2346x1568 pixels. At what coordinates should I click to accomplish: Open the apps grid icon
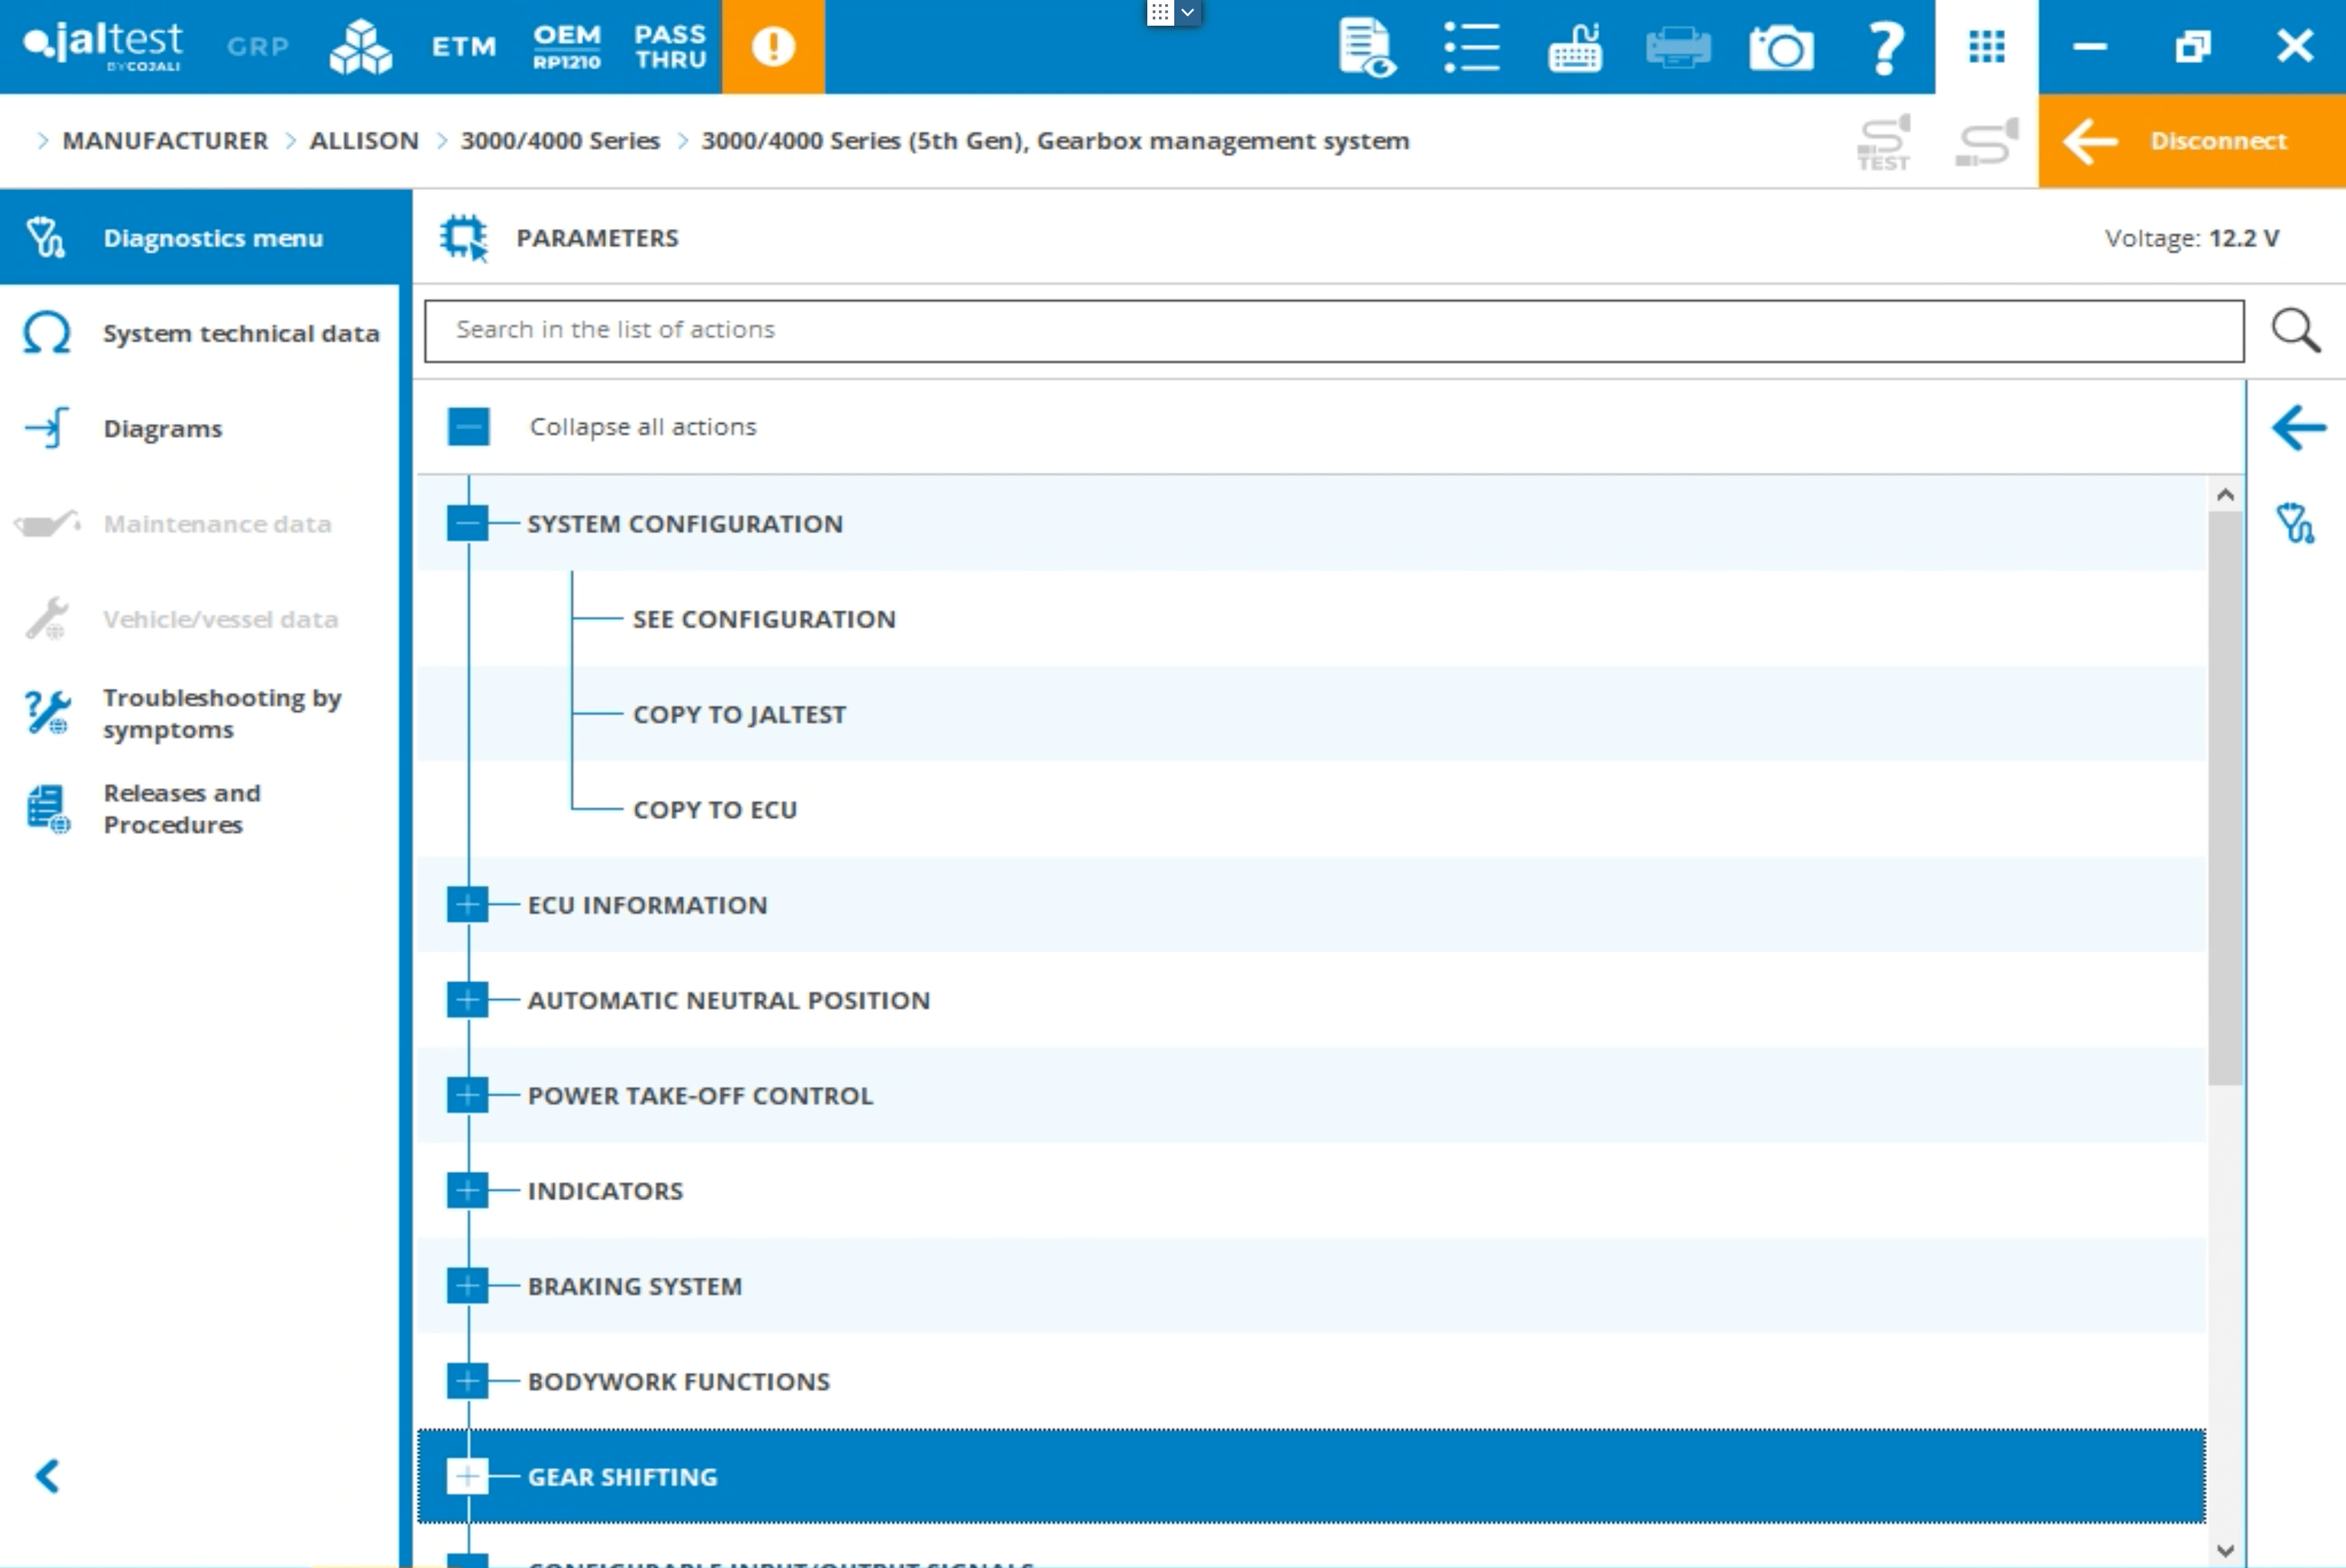1986,47
